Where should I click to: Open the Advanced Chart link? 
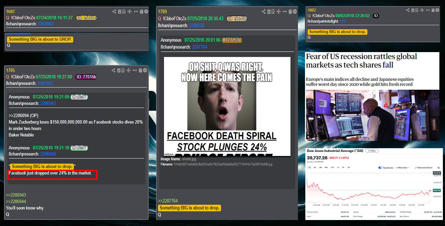pos(424,168)
